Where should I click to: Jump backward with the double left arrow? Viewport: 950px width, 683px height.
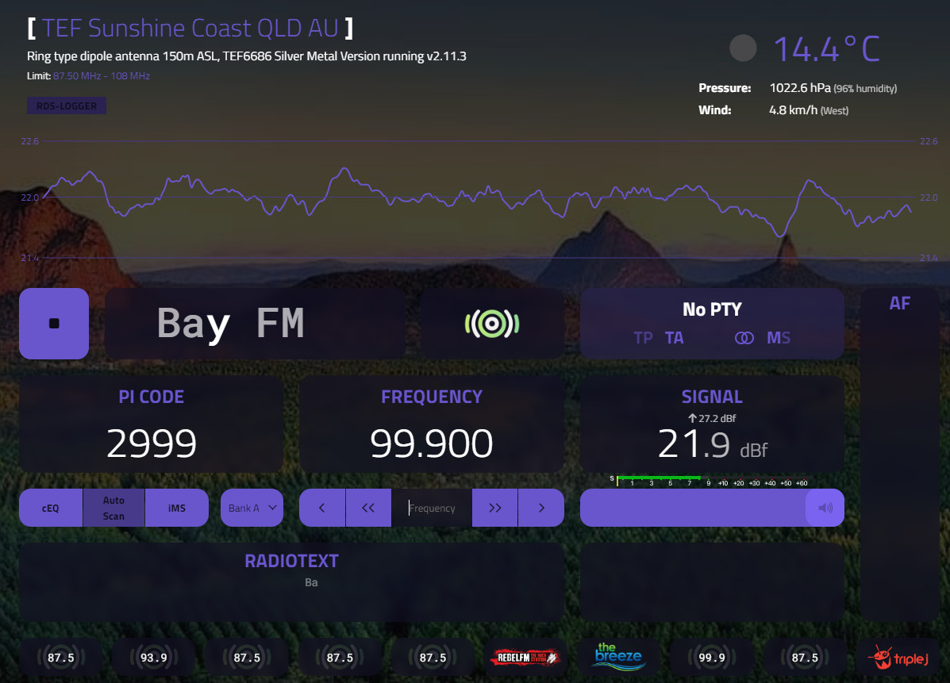368,508
